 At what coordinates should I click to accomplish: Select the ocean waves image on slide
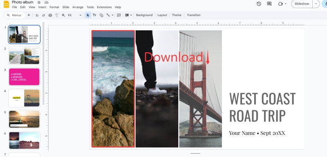click(113, 89)
